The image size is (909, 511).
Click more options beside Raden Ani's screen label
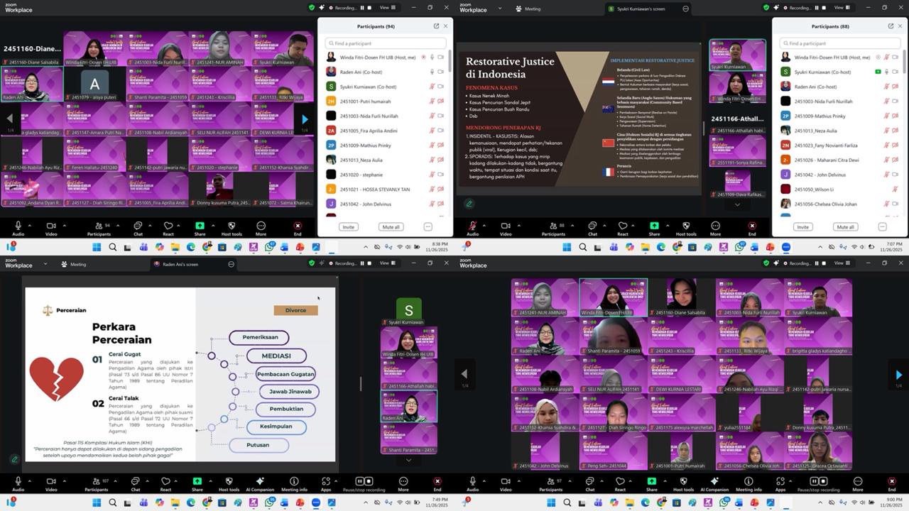pos(231,264)
